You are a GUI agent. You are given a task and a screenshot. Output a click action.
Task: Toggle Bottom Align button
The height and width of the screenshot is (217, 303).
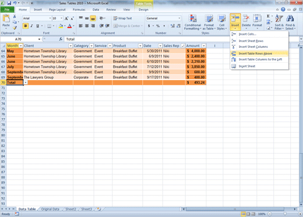(x=93, y=19)
